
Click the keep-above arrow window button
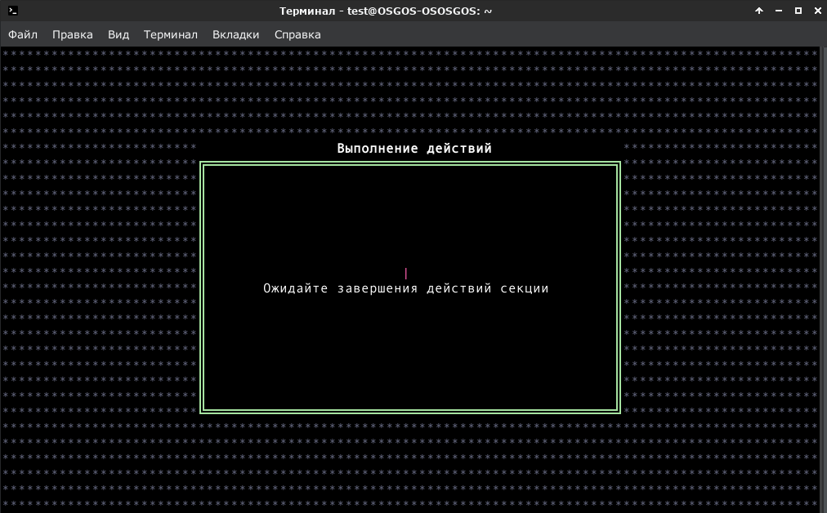click(x=759, y=11)
